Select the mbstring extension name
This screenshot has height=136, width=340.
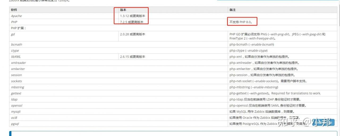(x=18, y=87)
